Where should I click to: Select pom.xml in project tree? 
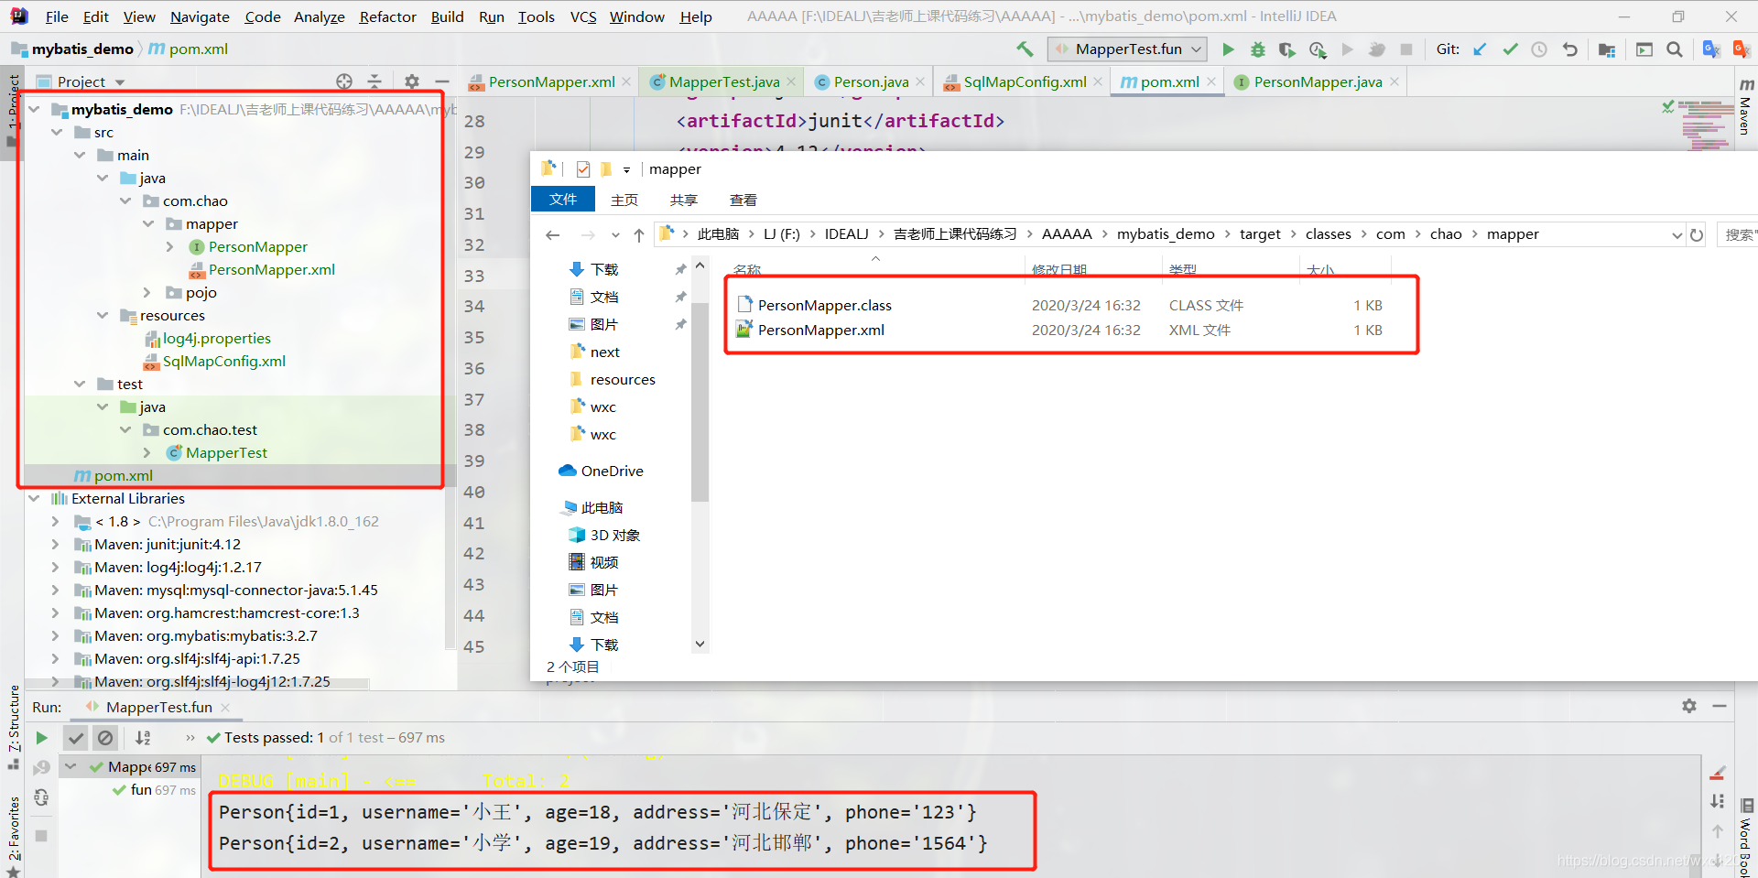123,476
